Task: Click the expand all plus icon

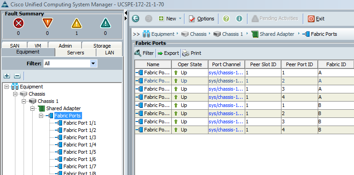Action: (x=7, y=76)
